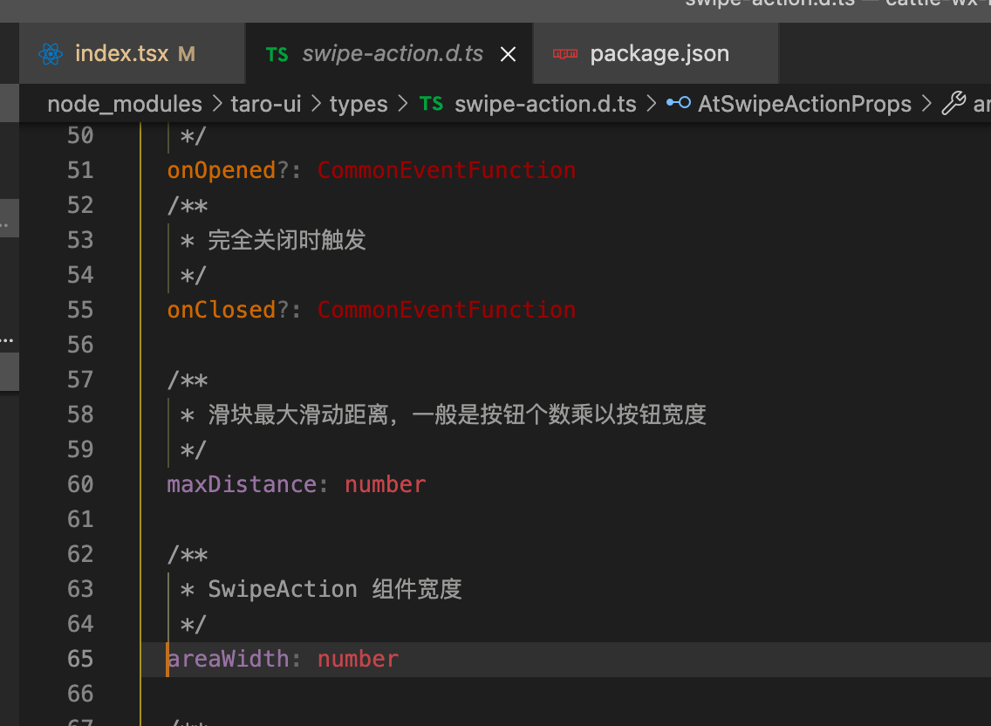This screenshot has height=726, width=991.
Task: Select the swipe-action.d.ts editor tab
Action: click(389, 54)
